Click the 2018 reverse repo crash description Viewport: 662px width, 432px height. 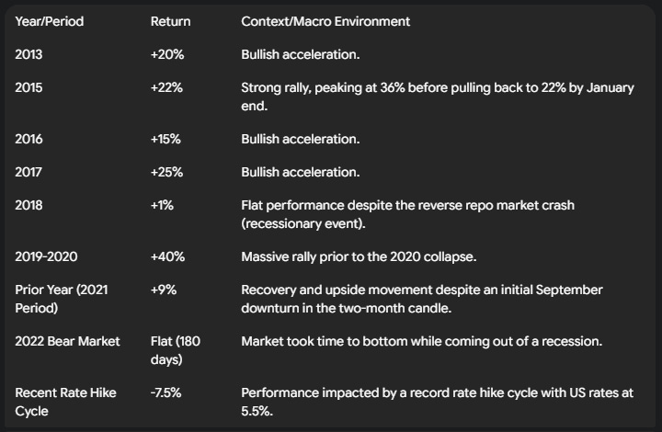coord(408,214)
